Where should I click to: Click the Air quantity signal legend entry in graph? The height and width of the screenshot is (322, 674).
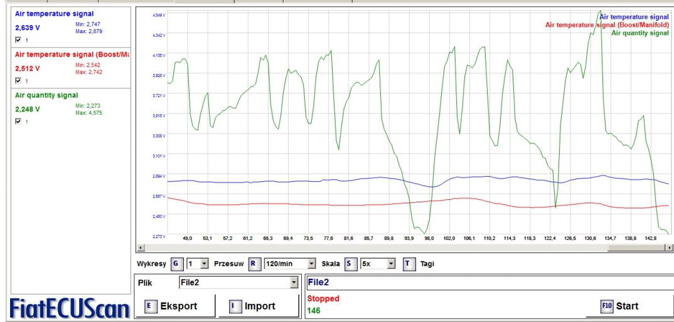pyautogui.click(x=639, y=33)
